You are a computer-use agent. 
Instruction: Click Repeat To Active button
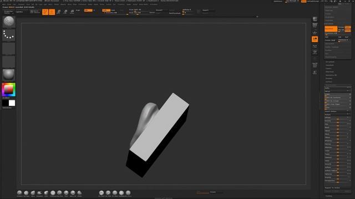[x=338, y=188]
